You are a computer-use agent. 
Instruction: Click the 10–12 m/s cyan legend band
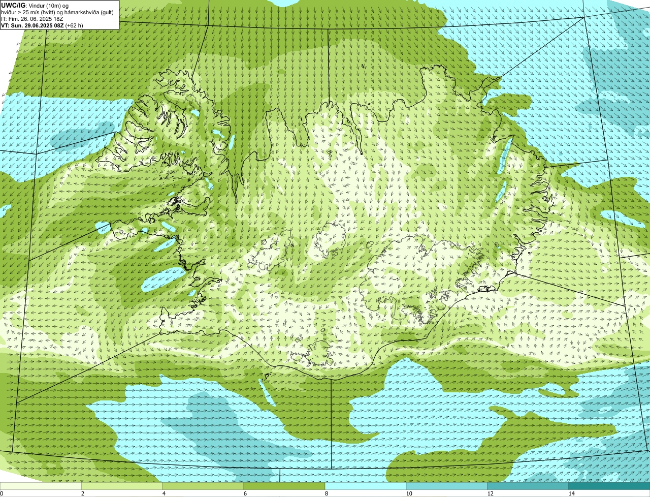(x=447, y=486)
